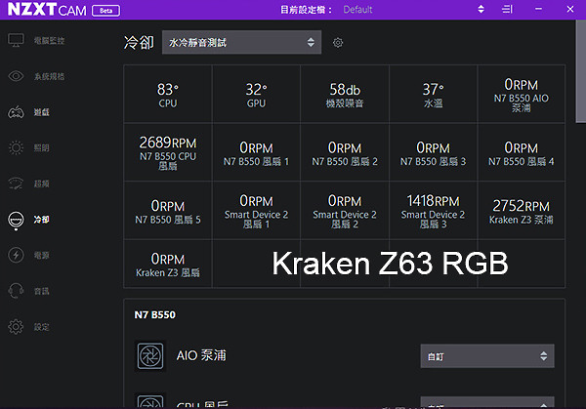Screen dimensions: 586x409
Task: Select the gamepad Gaming icon
Action: click(16, 112)
